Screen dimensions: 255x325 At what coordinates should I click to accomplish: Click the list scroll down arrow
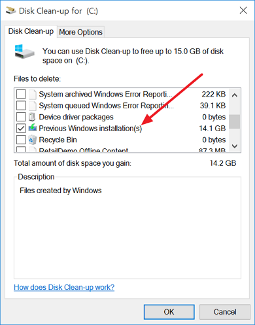click(x=235, y=146)
